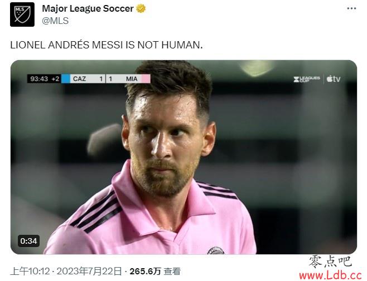Screen dimensions: 367x281
Task: Click the +2 stoppage time indicator
Action: click(x=55, y=78)
